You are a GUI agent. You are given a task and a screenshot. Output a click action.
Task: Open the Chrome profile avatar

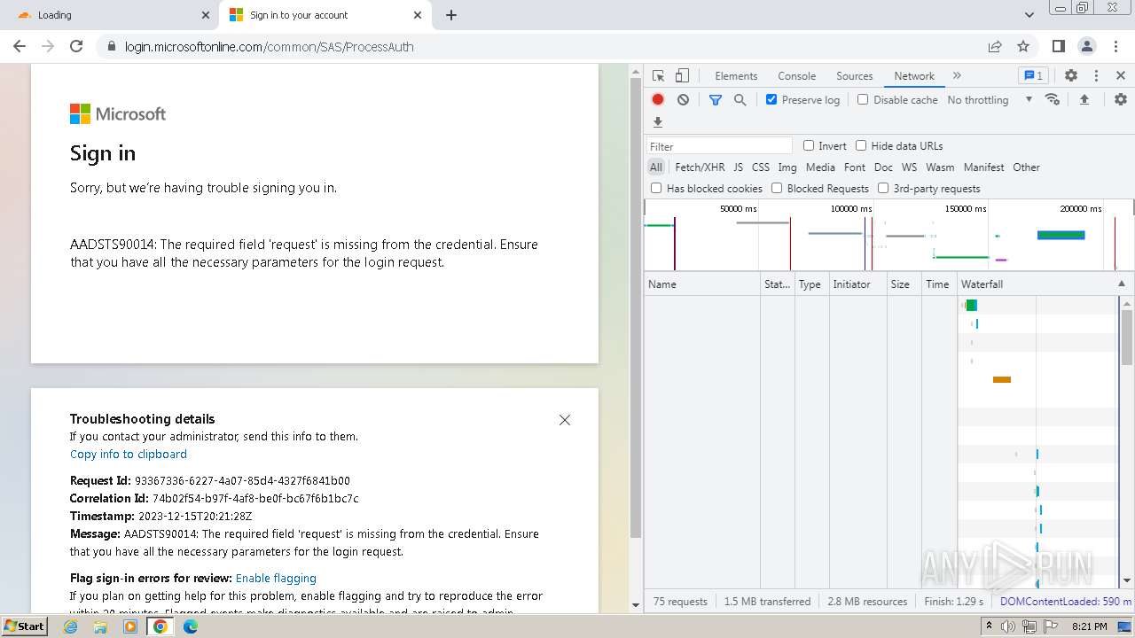pos(1087,46)
